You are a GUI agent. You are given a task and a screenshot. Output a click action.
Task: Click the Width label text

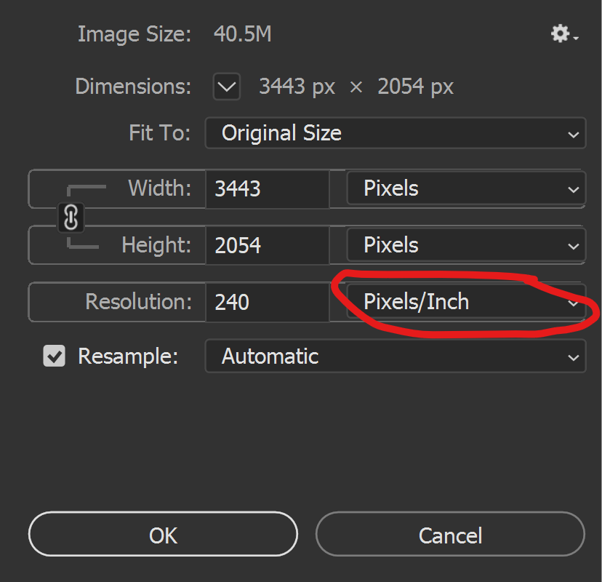coord(159,188)
